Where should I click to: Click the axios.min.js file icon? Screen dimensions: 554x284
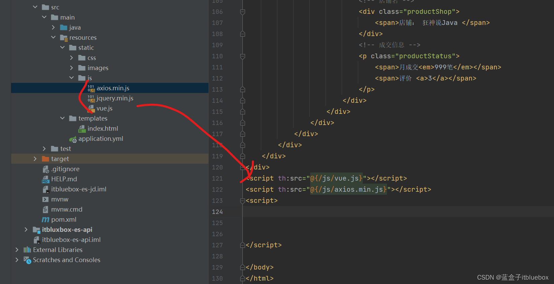(x=91, y=88)
